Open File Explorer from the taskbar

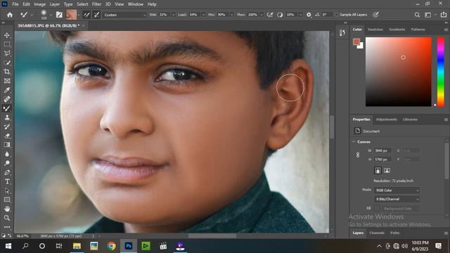[x=77, y=246]
